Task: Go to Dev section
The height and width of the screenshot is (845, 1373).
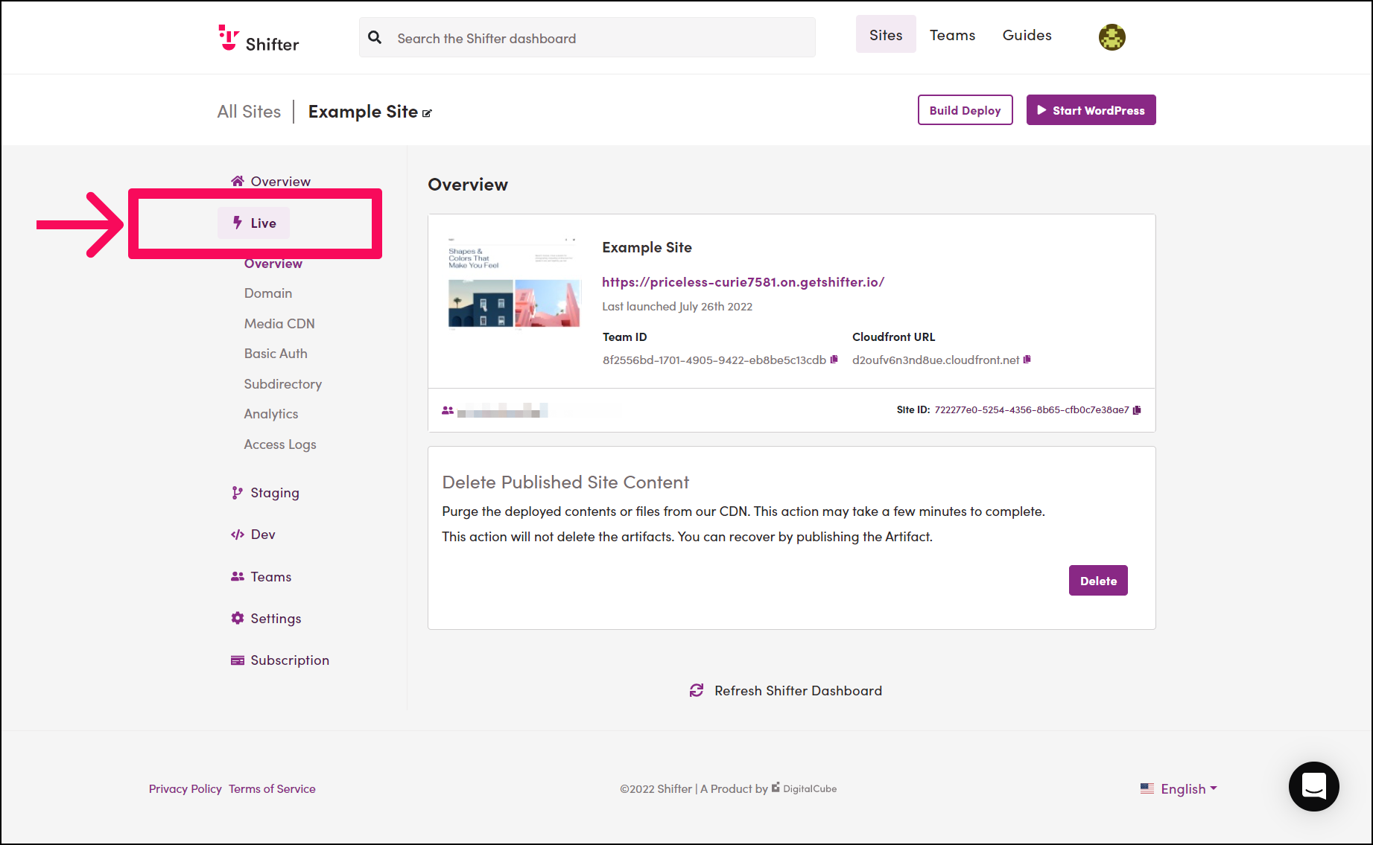Action: point(253,535)
